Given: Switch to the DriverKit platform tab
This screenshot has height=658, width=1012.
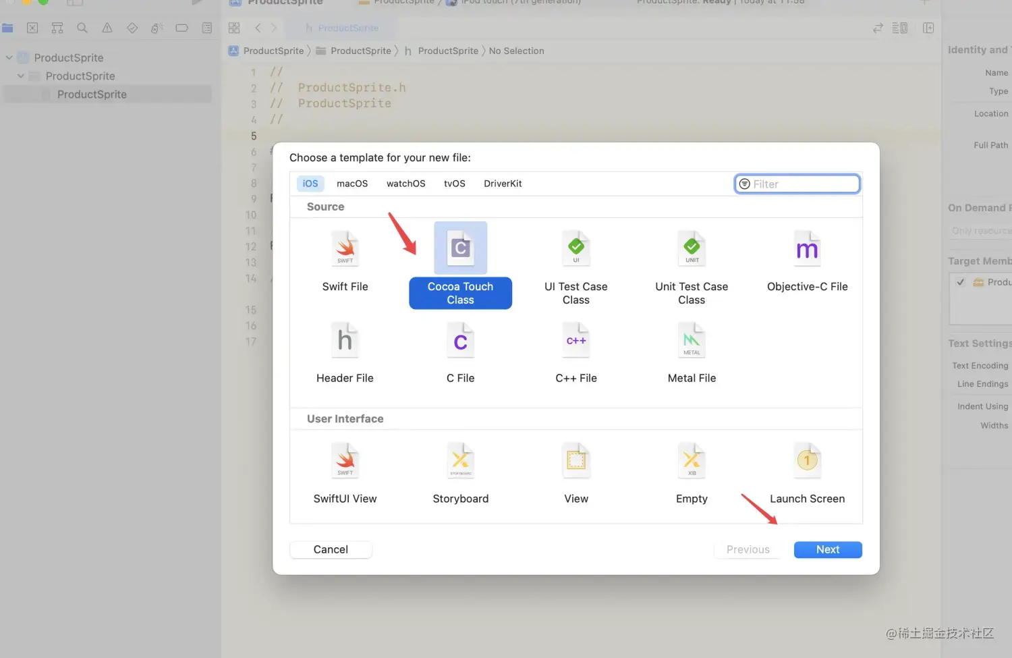Looking at the screenshot, I should 503,184.
